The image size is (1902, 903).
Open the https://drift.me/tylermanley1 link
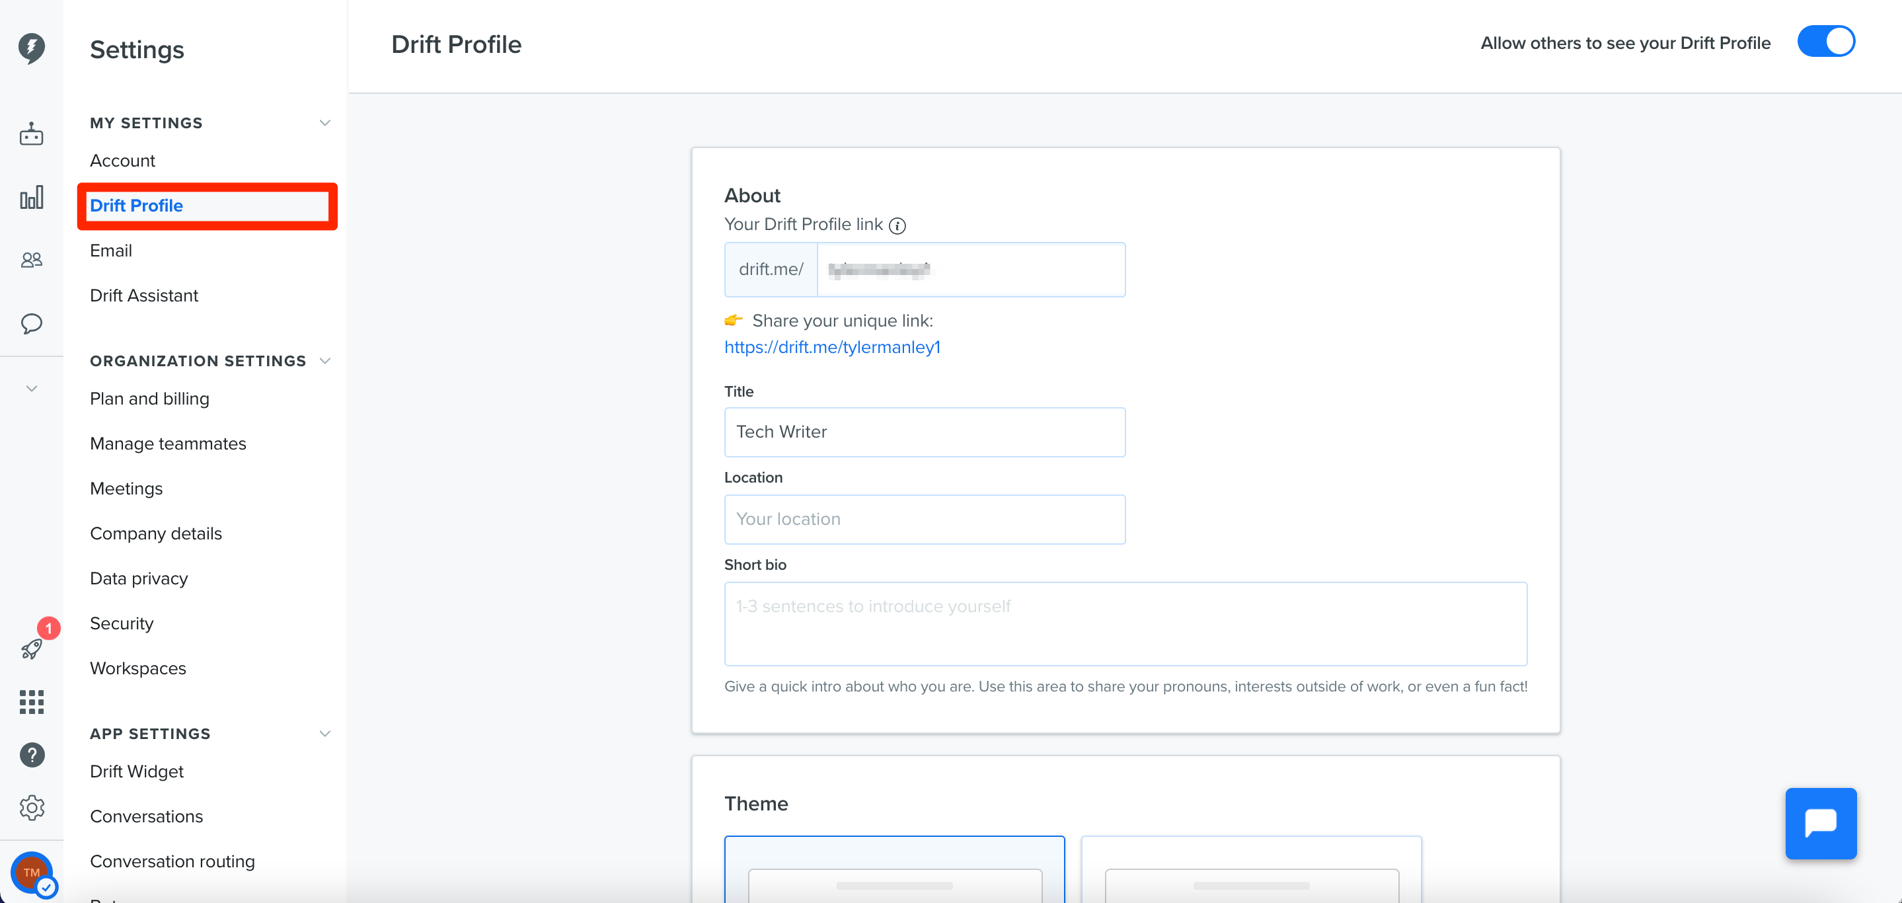point(832,347)
